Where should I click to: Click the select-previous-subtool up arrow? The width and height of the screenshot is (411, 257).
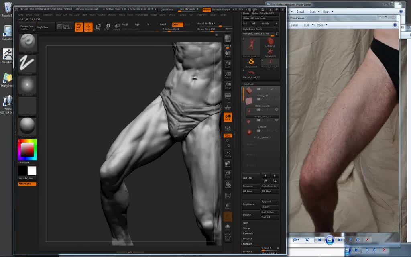coord(265,176)
